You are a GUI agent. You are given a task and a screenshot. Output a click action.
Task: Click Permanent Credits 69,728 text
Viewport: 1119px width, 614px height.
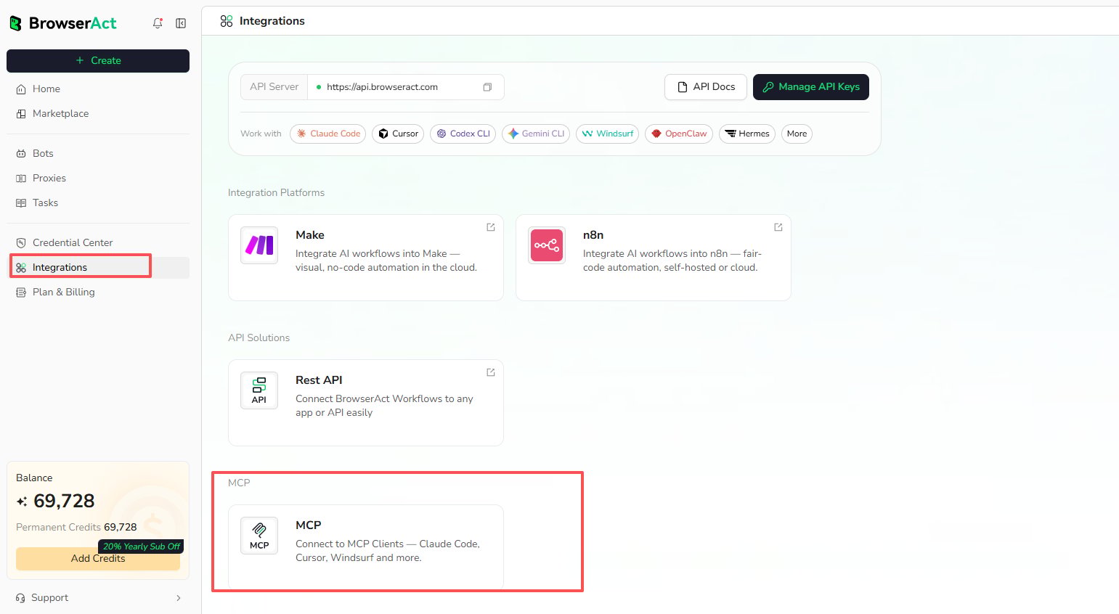[x=76, y=527]
